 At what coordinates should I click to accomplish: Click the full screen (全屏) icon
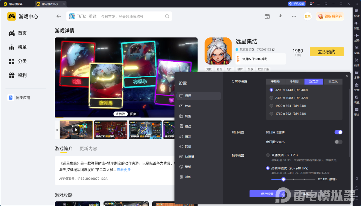click(x=356, y=48)
